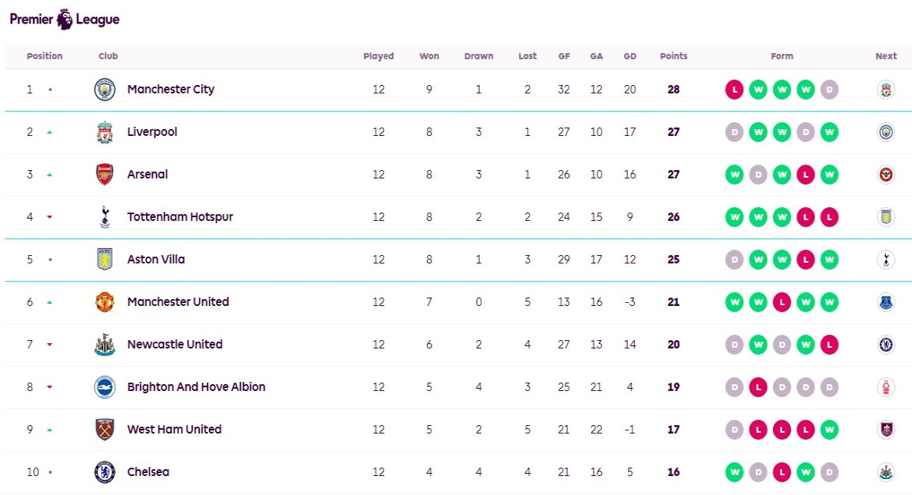The image size is (912, 495).
Task: Click Manchester City's next opponent crest
Action: tap(885, 90)
